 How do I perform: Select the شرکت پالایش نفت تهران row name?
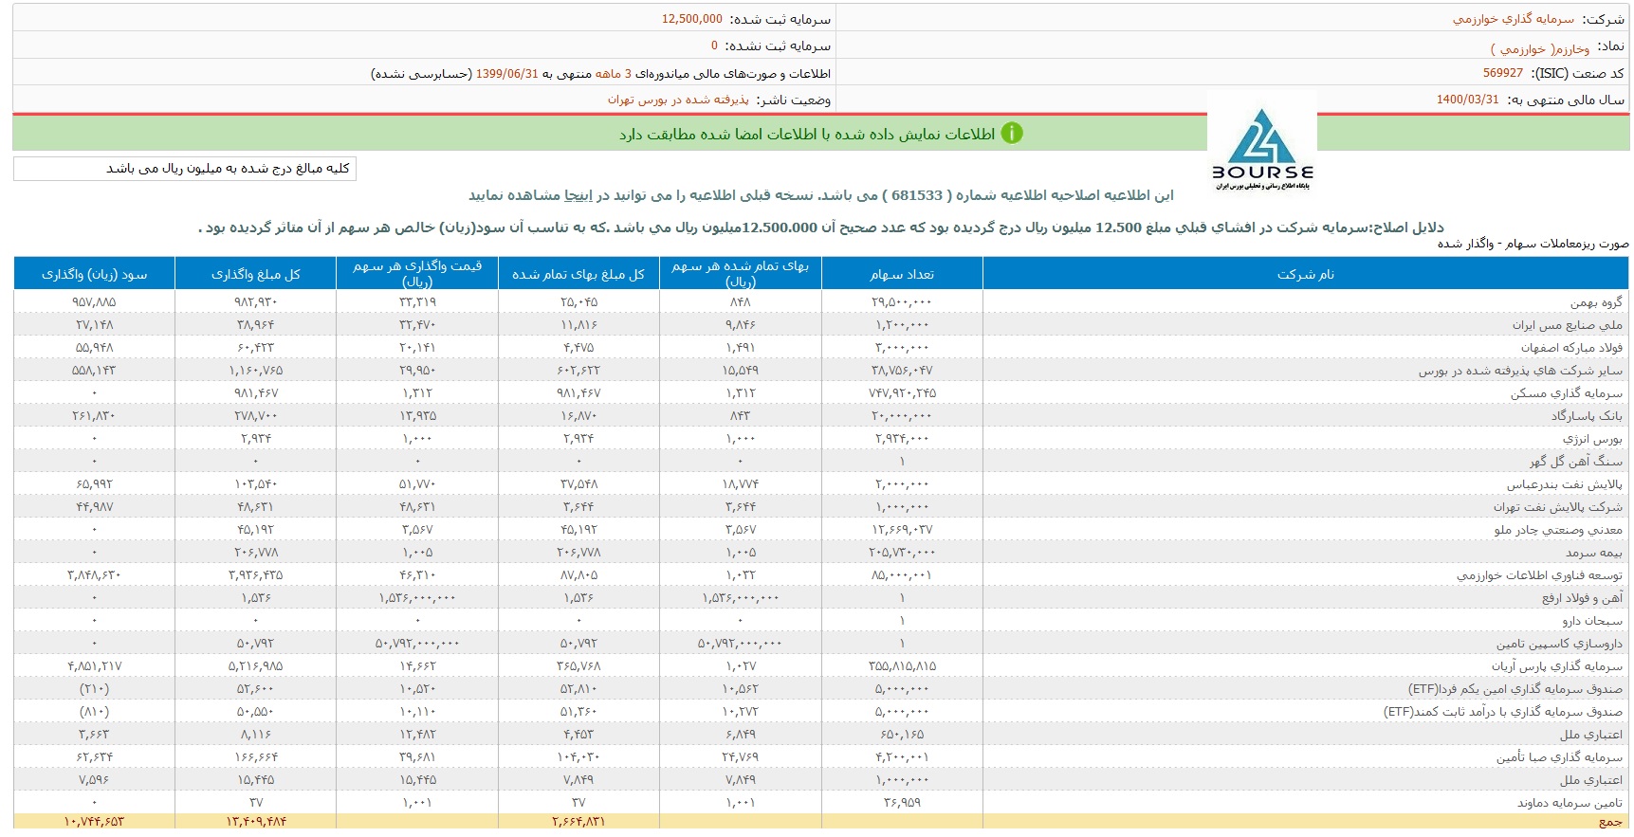pos(1558,507)
